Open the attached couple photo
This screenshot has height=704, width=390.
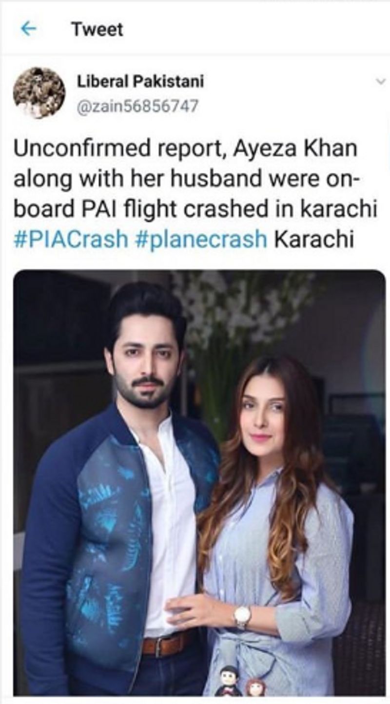199,483
